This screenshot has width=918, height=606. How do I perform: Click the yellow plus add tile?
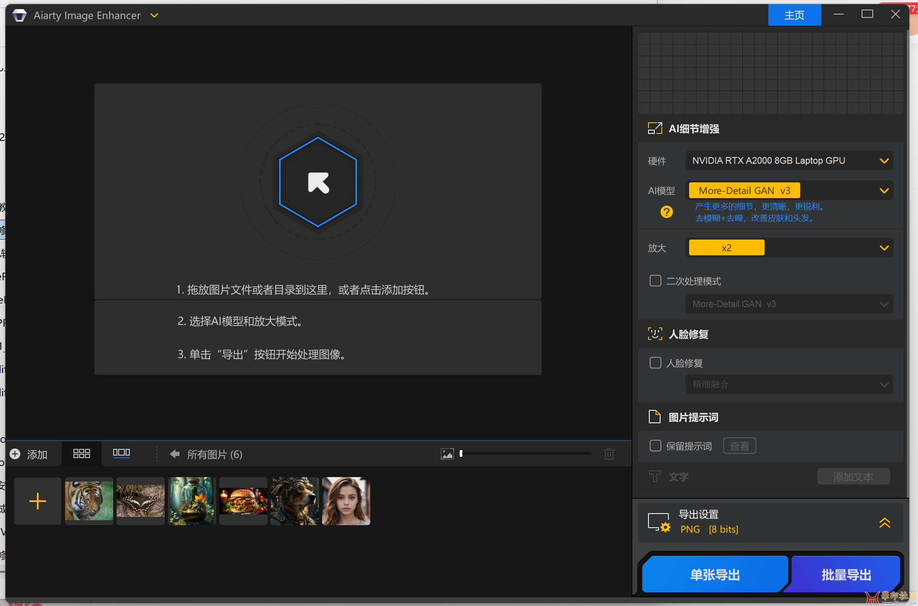point(38,501)
